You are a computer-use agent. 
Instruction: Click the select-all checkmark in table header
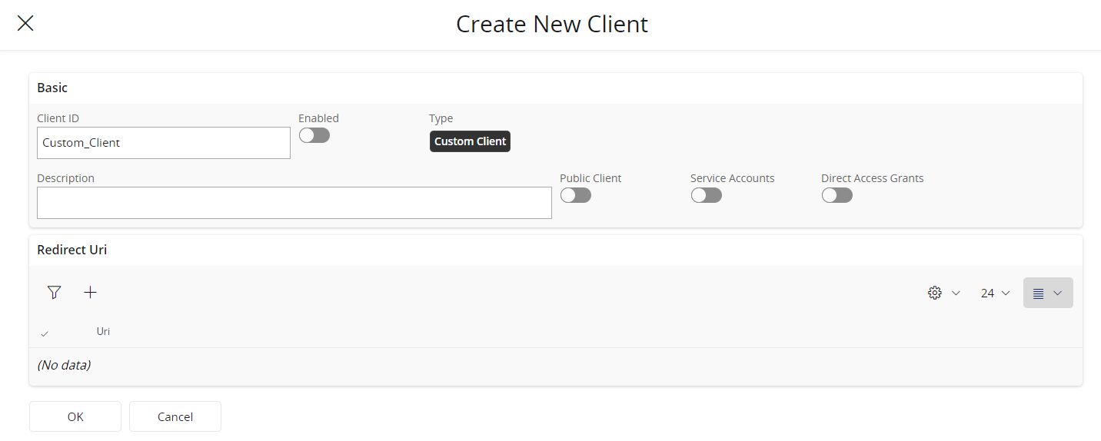pyautogui.click(x=45, y=333)
